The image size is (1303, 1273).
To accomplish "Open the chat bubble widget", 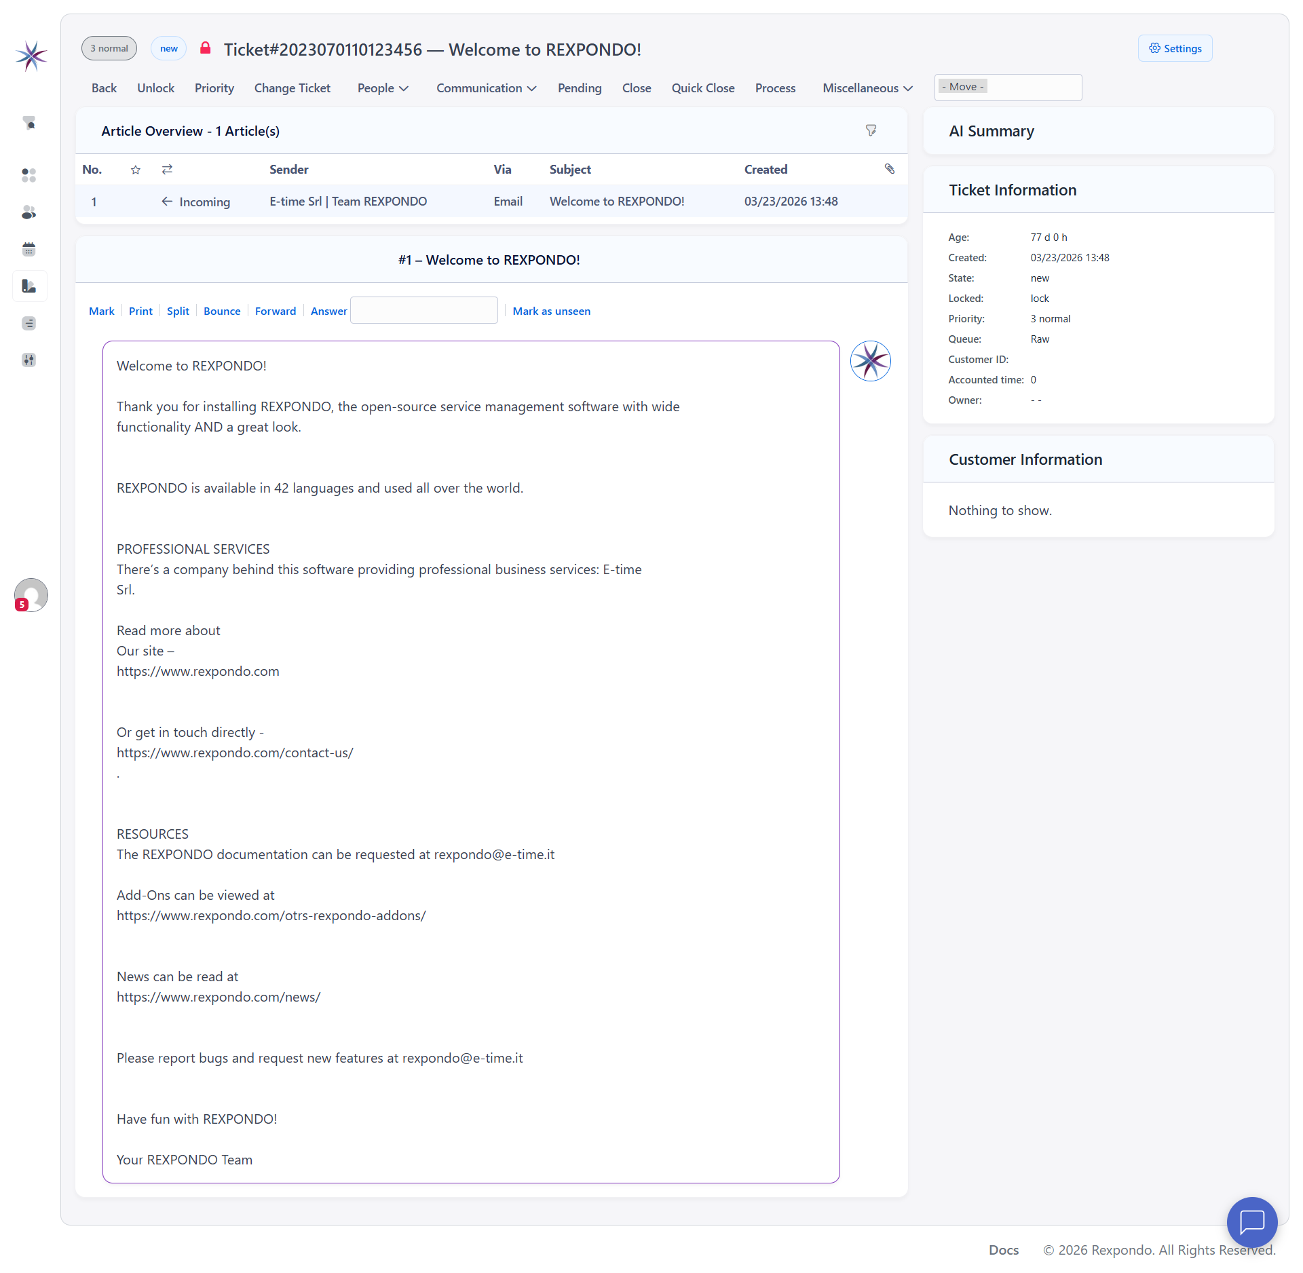I will (x=1252, y=1222).
